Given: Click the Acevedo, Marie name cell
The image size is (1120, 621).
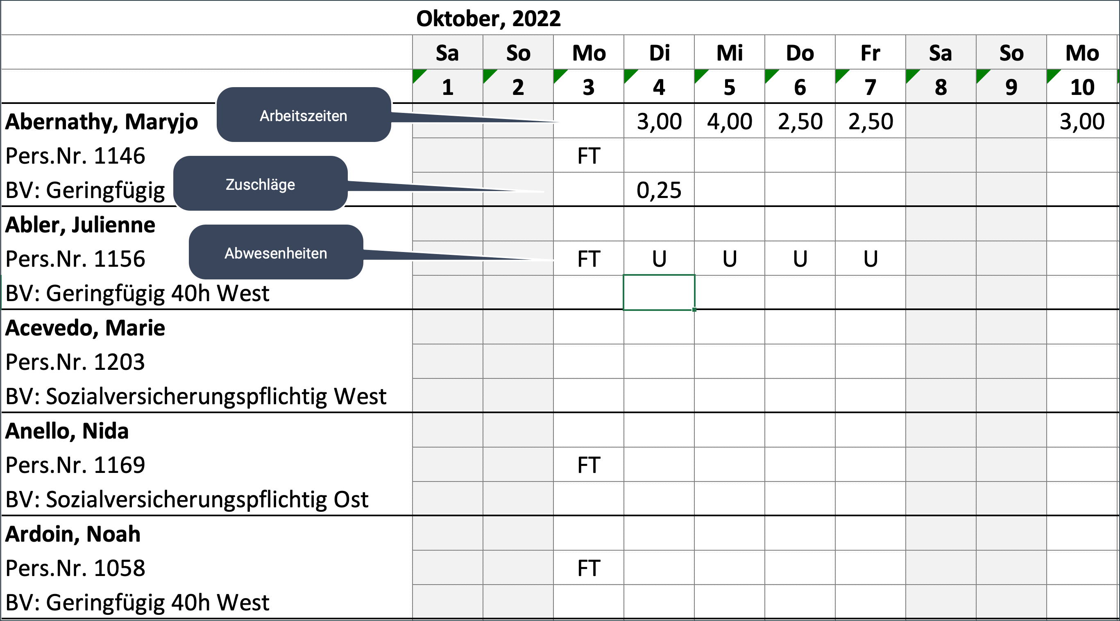Looking at the screenshot, I should [x=85, y=327].
